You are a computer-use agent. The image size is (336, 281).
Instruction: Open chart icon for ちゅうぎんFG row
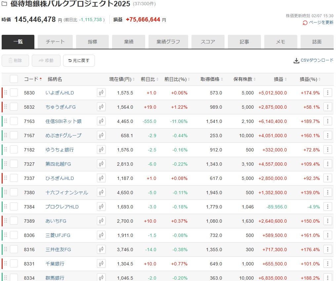pos(101,107)
